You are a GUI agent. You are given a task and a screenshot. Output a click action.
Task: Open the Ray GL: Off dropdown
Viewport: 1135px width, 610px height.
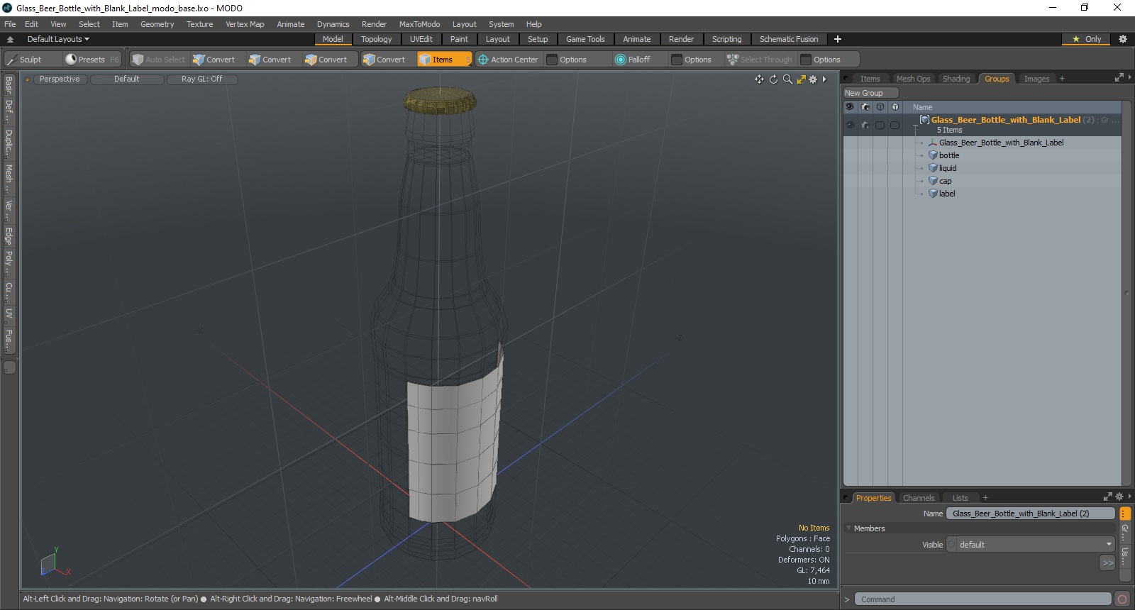point(201,79)
